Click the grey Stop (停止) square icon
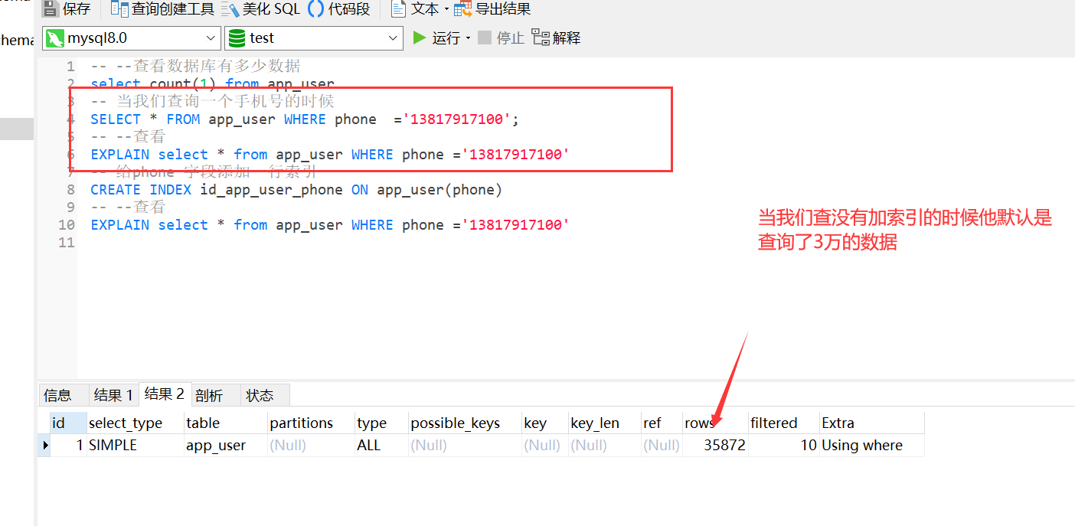 484,38
